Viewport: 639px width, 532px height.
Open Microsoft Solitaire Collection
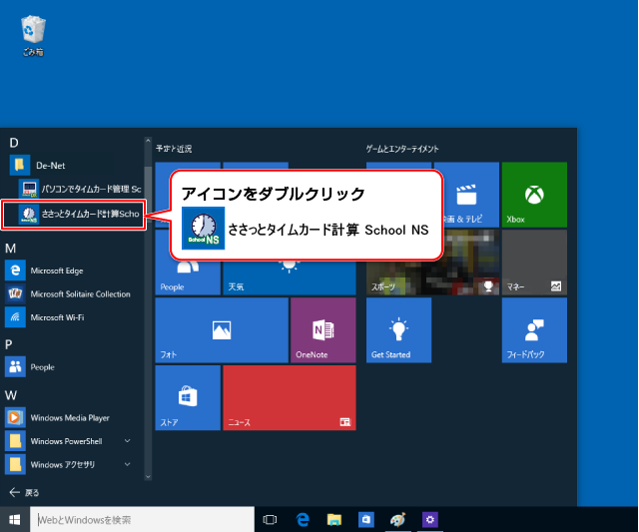pos(73,293)
